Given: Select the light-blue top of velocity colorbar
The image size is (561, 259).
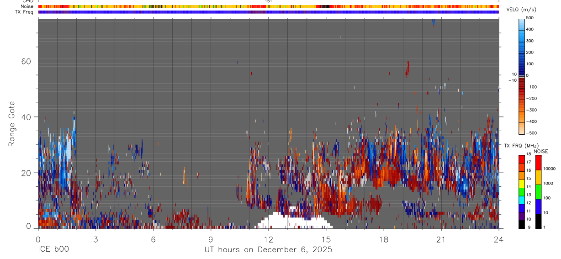Looking at the screenshot, I should (x=522, y=24).
